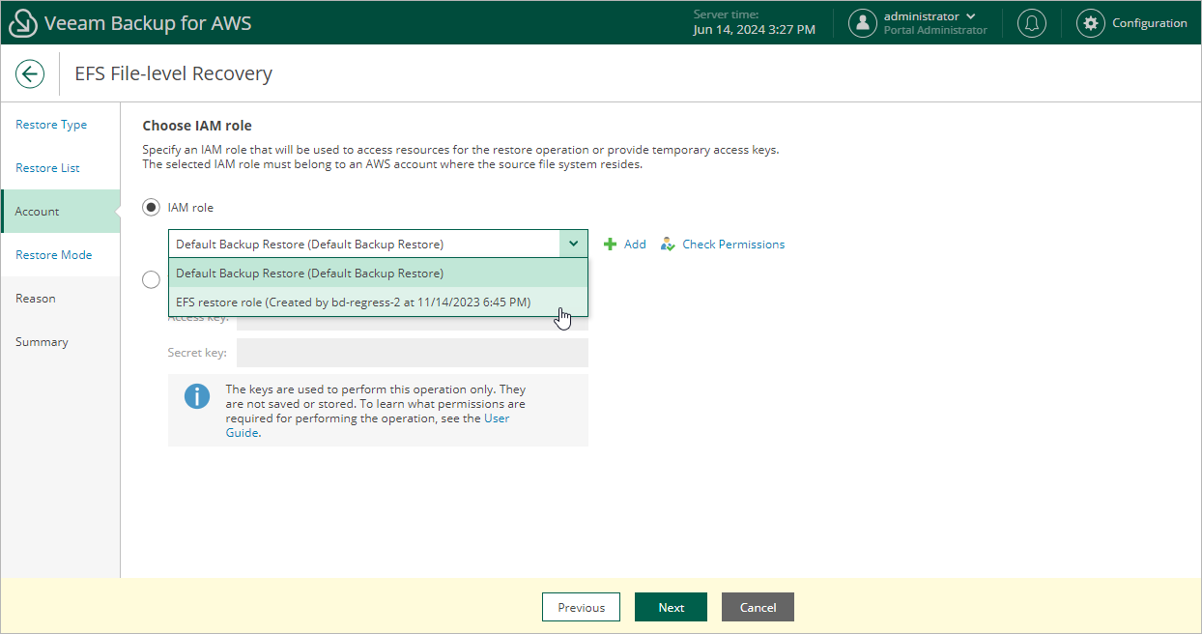The image size is (1202, 634).
Task: Click the Check Permissions person icon
Action: [668, 245]
